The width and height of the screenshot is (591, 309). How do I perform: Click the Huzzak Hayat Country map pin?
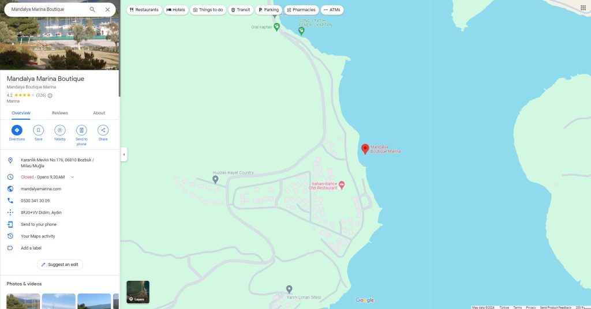pyautogui.click(x=215, y=179)
